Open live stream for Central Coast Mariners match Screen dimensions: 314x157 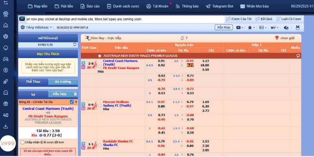pos(83,63)
